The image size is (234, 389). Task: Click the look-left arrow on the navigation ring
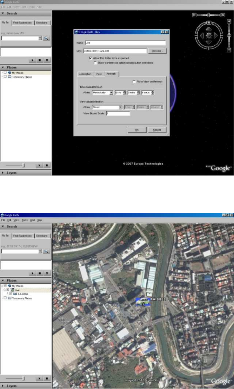point(202,35)
